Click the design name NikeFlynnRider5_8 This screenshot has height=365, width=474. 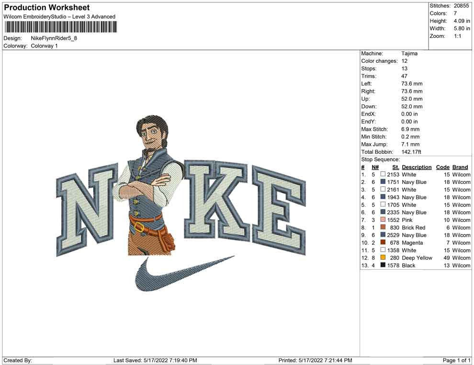(54, 38)
